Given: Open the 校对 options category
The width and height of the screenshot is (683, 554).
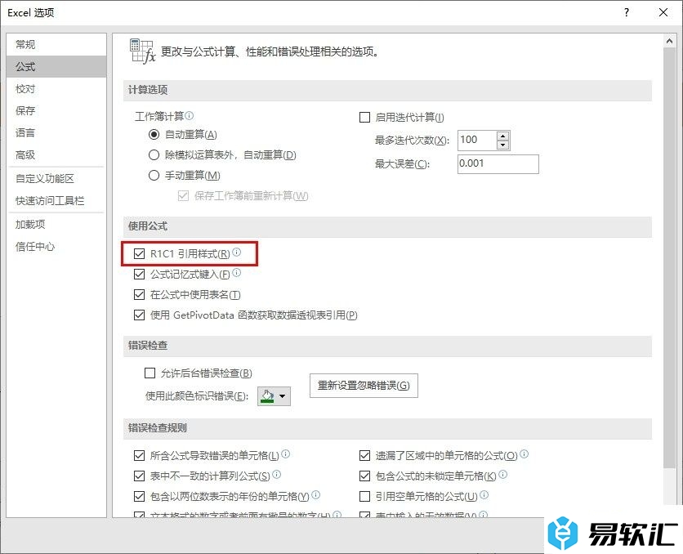Looking at the screenshot, I should [56, 89].
